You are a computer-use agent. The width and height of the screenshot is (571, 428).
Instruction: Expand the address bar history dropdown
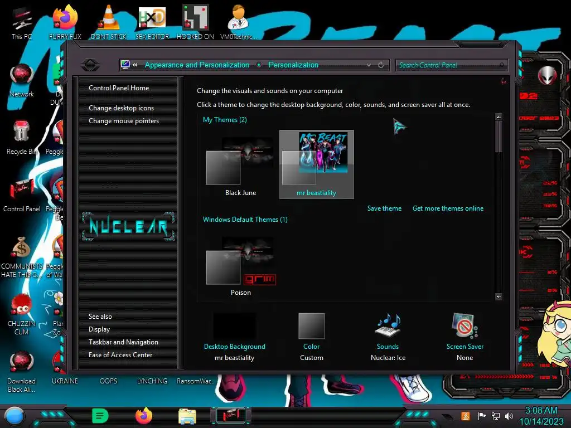coord(369,65)
